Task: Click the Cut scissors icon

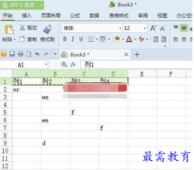Action: [22, 28]
